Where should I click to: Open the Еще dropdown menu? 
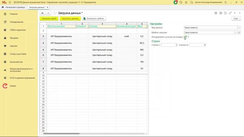tap(236, 19)
